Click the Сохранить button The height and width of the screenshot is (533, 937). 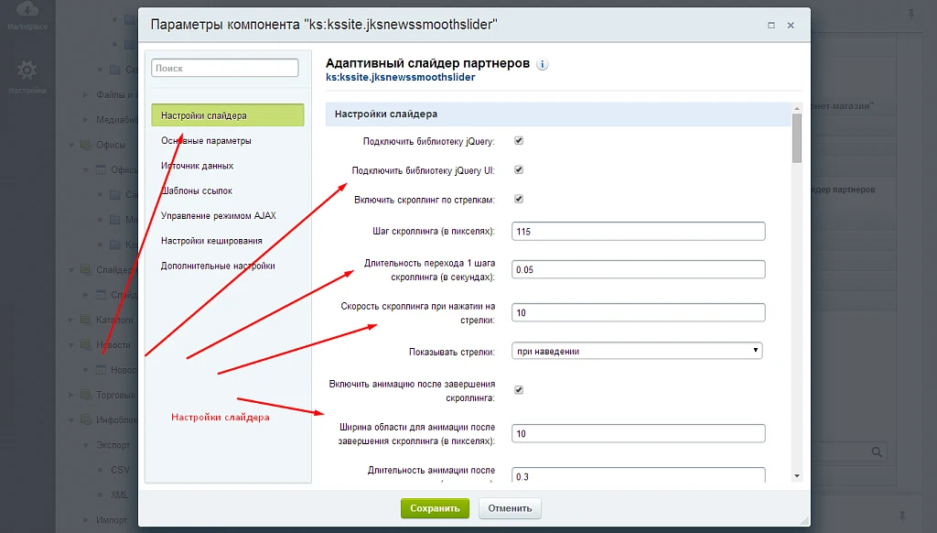435,508
